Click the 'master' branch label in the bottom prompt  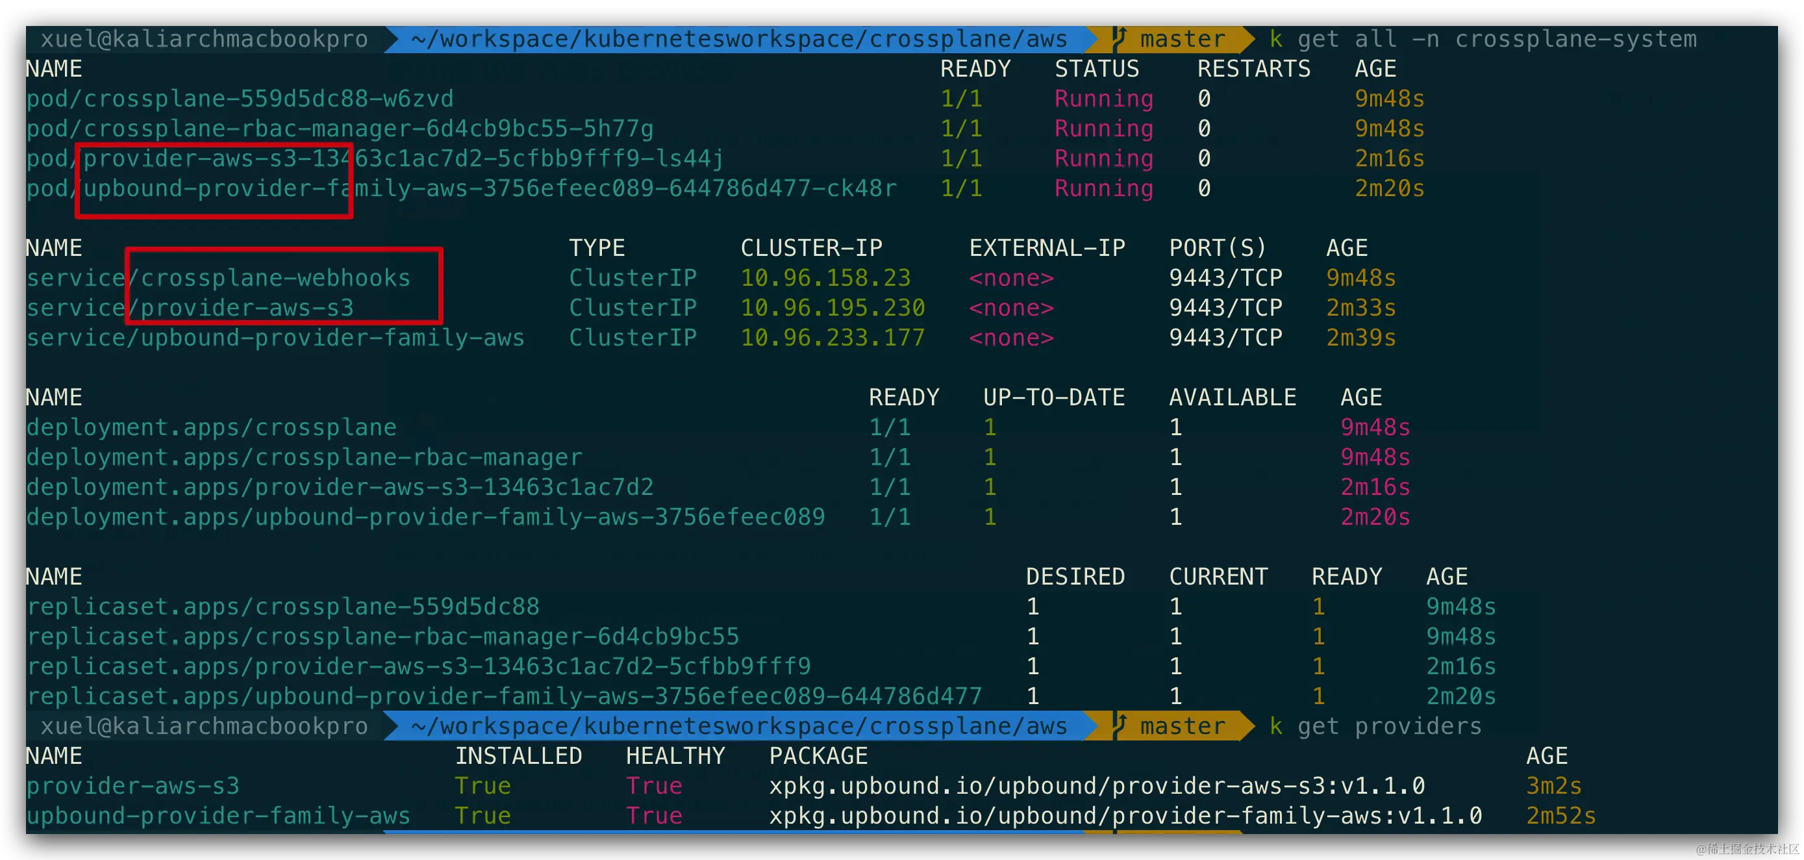coord(1183,726)
